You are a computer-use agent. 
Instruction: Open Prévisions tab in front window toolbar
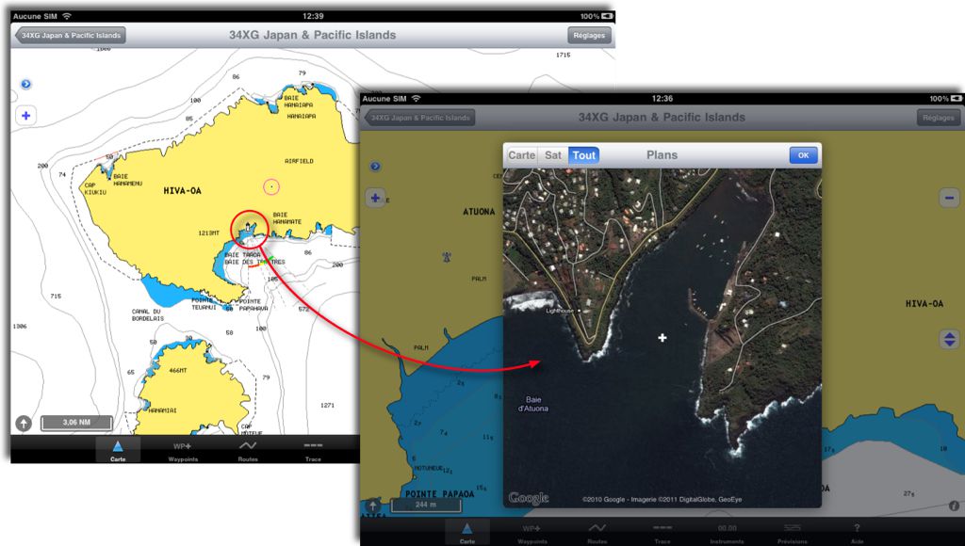[792, 533]
